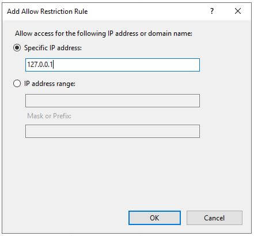Click the empty IP address range text field
This screenshot has width=254, height=236.
112,100
